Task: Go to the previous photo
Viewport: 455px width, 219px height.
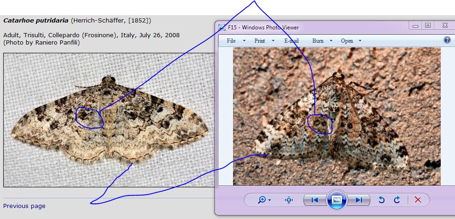Action: pos(314,200)
